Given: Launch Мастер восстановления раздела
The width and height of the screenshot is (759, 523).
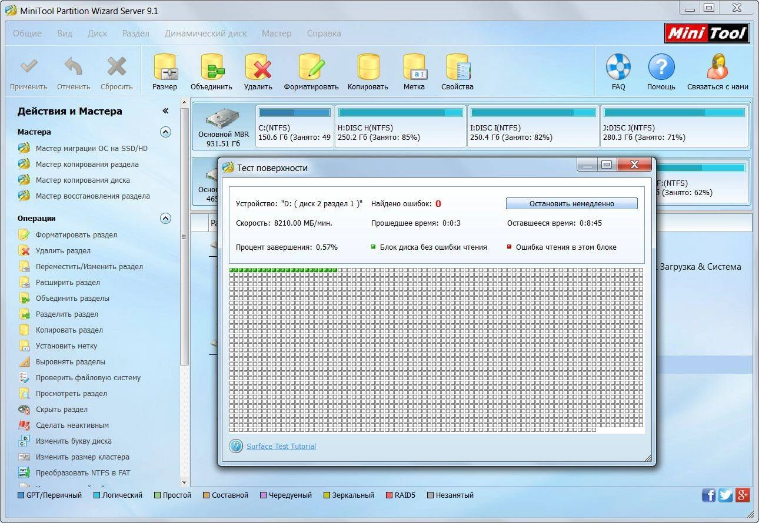Looking at the screenshot, I should (x=92, y=196).
